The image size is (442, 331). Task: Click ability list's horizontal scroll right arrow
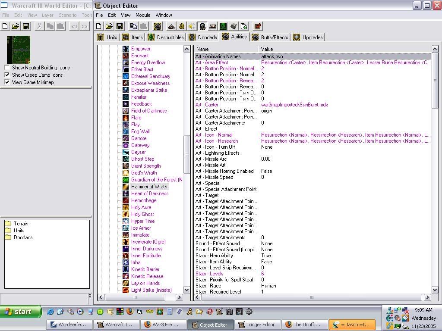coord(179,297)
